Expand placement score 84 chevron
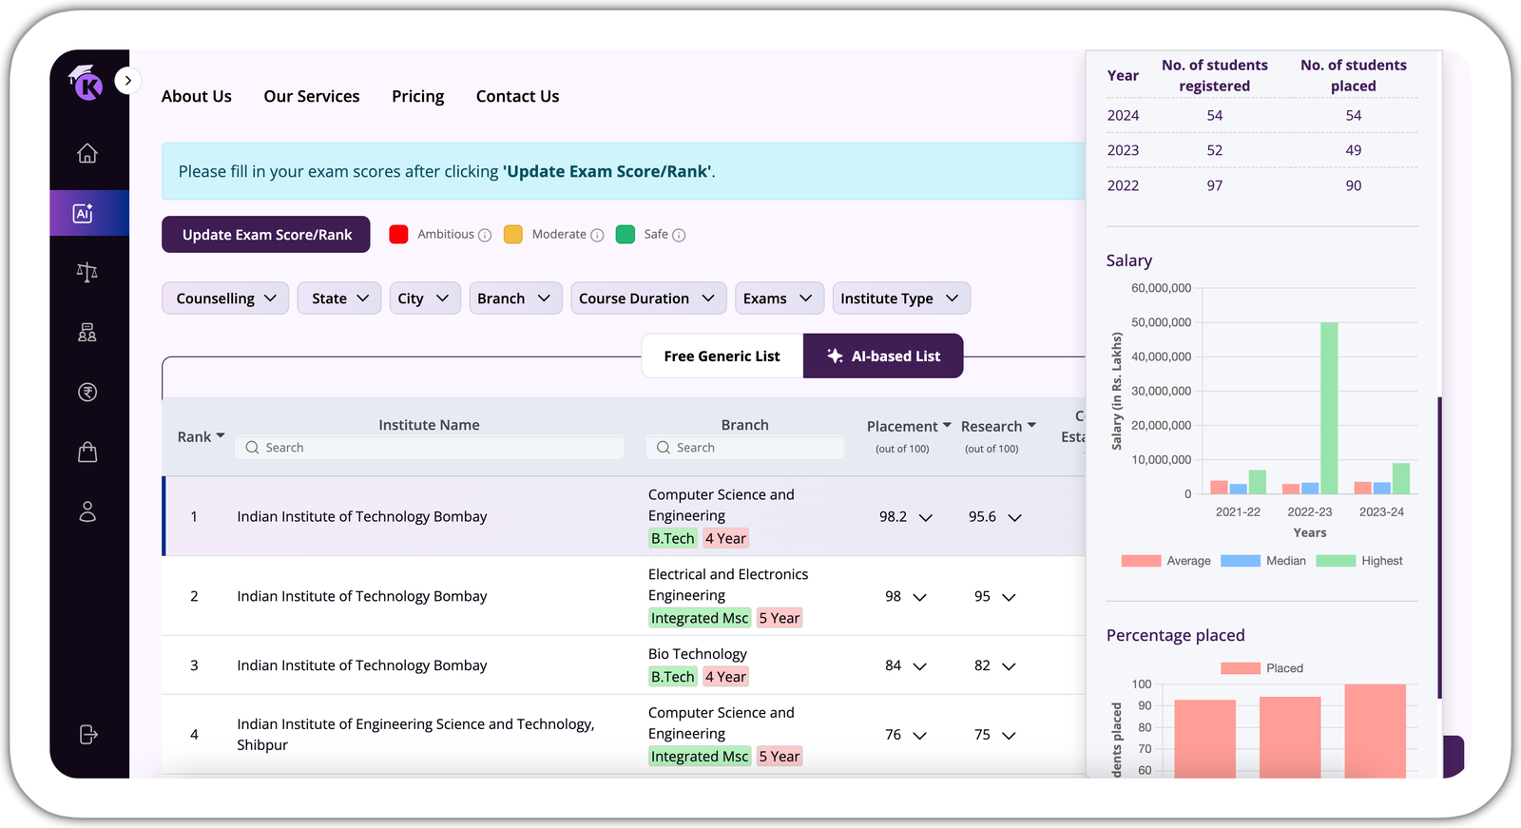The image size is (1521, 828). (x=920, y=667)
